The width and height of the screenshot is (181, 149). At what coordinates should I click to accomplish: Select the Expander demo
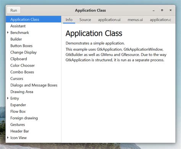click(x=33, y=105)
